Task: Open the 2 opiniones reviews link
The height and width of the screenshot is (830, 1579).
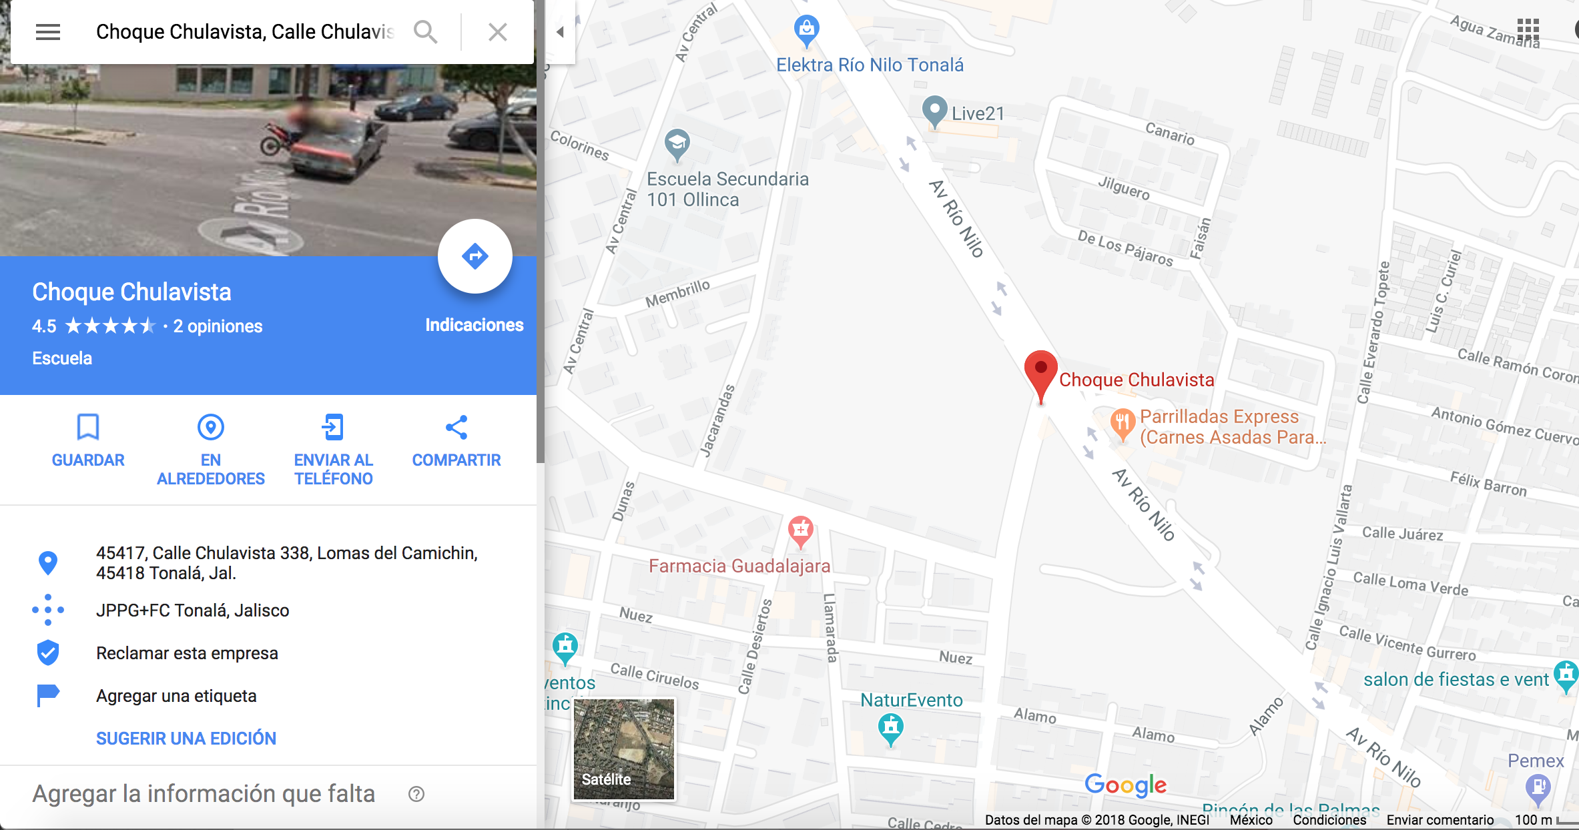Action: pyautogui.click(x=218, y=326)
